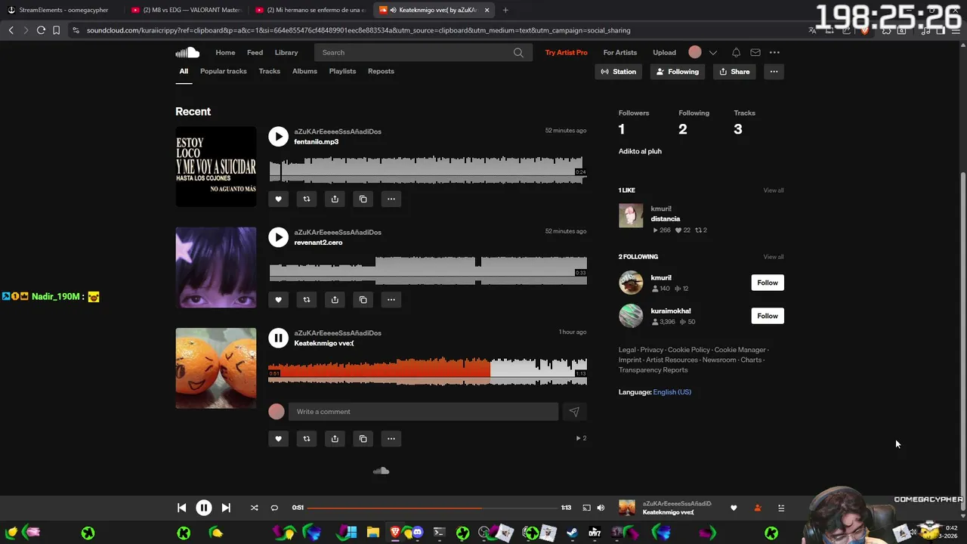
Task: Copy link of fentanilo.mp3 track
Action: pos(363,199)
